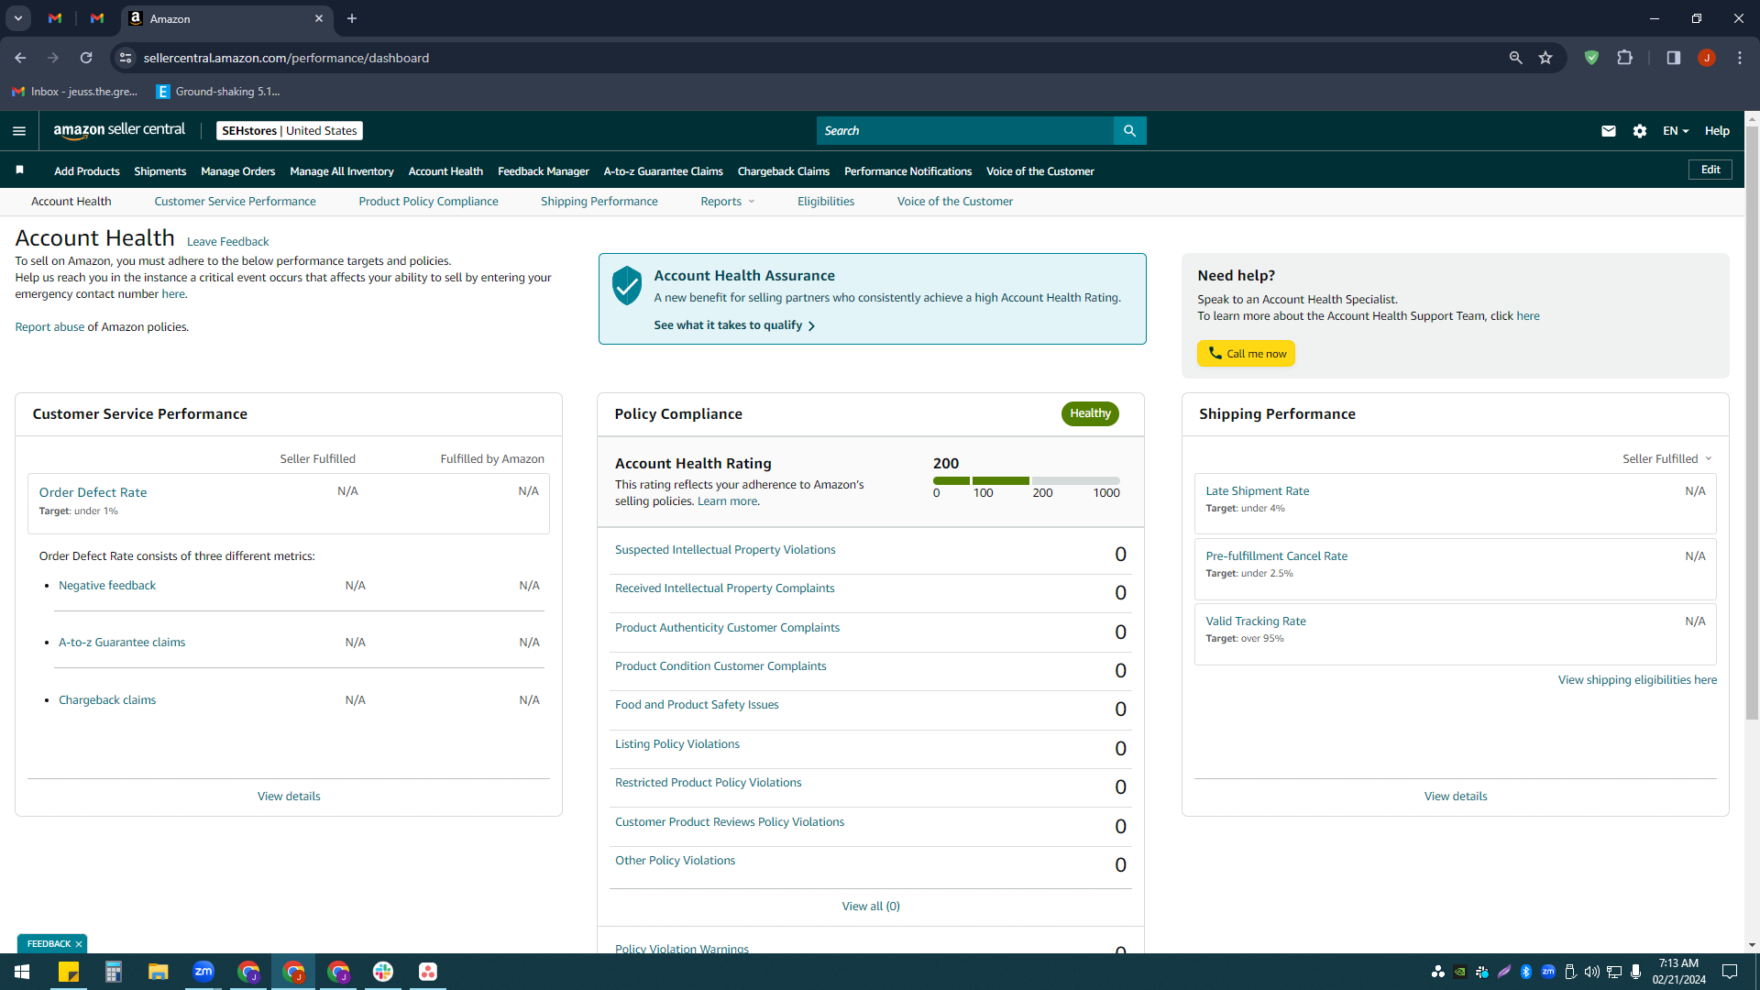The height and width of the screenshot is (990, 1760).
Task: Open File Explorer from the taskbar
Action: click(159, 972)
